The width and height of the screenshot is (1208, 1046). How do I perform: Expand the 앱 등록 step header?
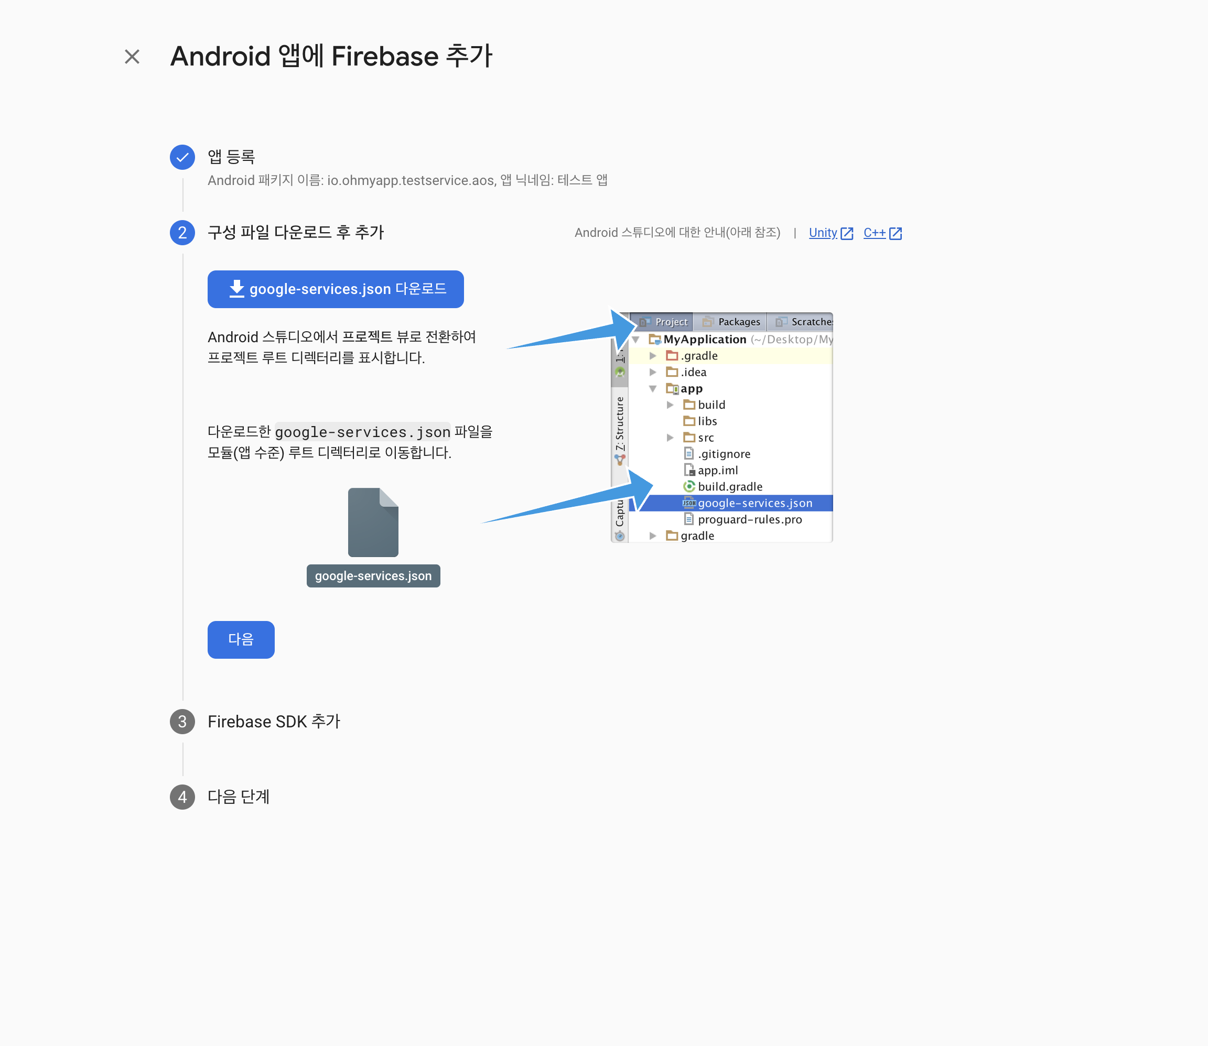[232, 157]
